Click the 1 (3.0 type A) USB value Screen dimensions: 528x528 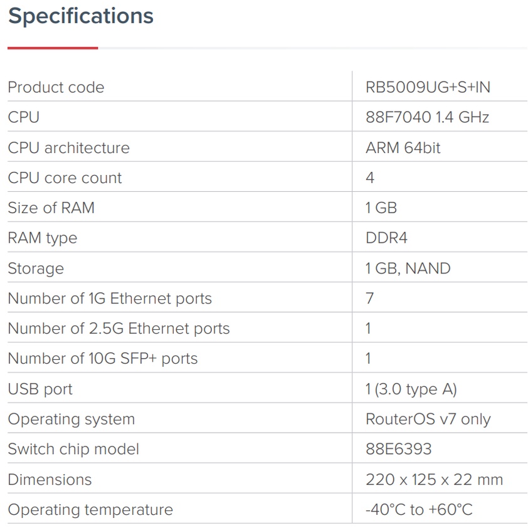[x=411, y=389]
